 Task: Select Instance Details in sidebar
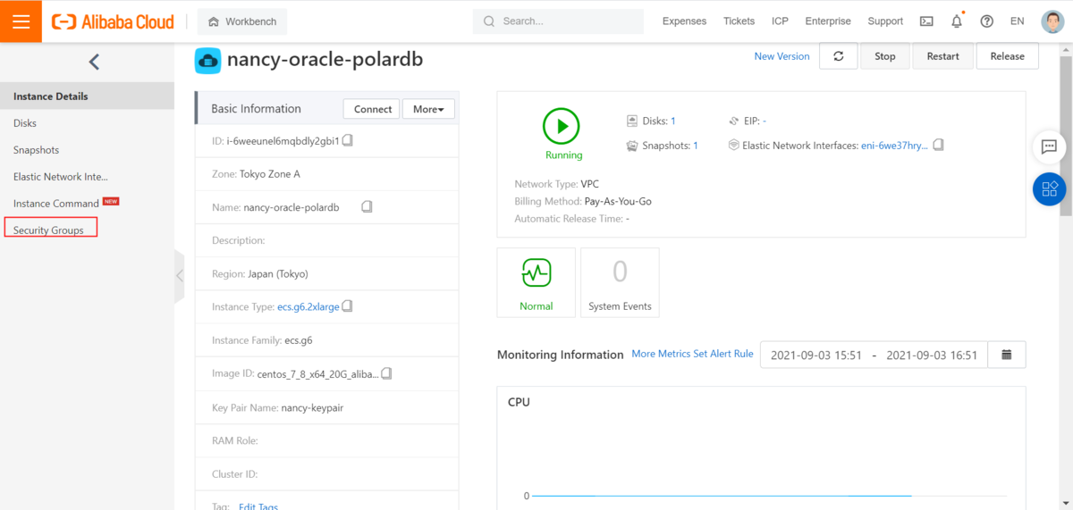(87, 96)
